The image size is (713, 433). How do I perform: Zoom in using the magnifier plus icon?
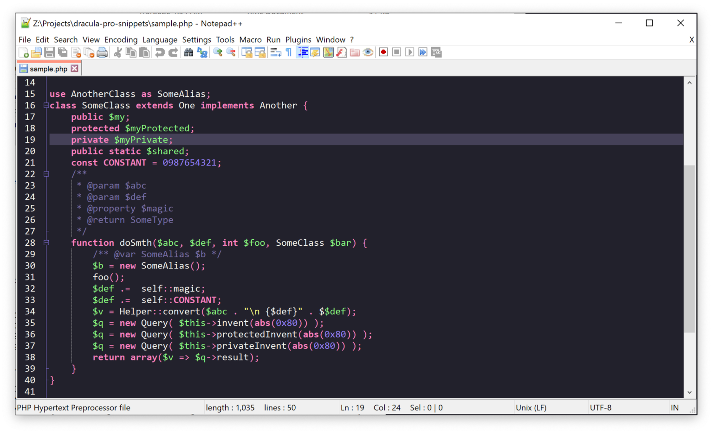(x=218, y=52)
